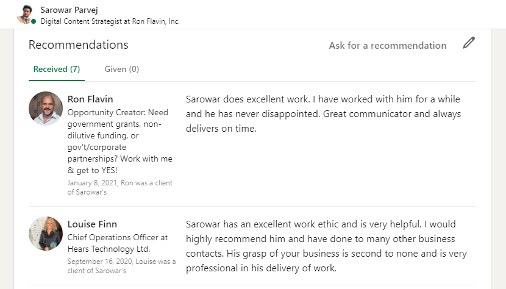
Task: Click the green online status indicator
Action: click(34, 21)
